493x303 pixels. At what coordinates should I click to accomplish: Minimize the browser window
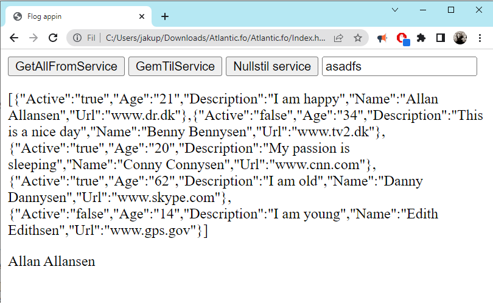coord(423,10)
